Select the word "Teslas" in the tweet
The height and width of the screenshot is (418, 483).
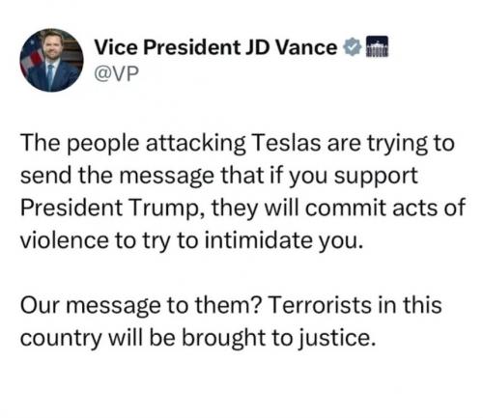[285, 143]
